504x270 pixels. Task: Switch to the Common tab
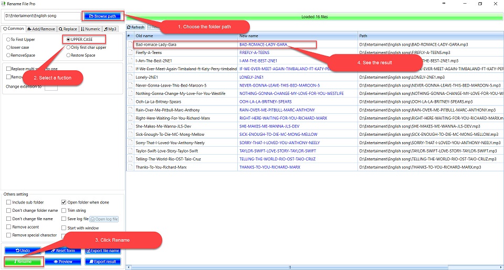[x=14, y=29]
